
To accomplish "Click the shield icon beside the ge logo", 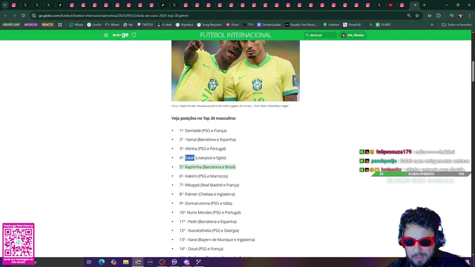I will click(x=134, y=35).
